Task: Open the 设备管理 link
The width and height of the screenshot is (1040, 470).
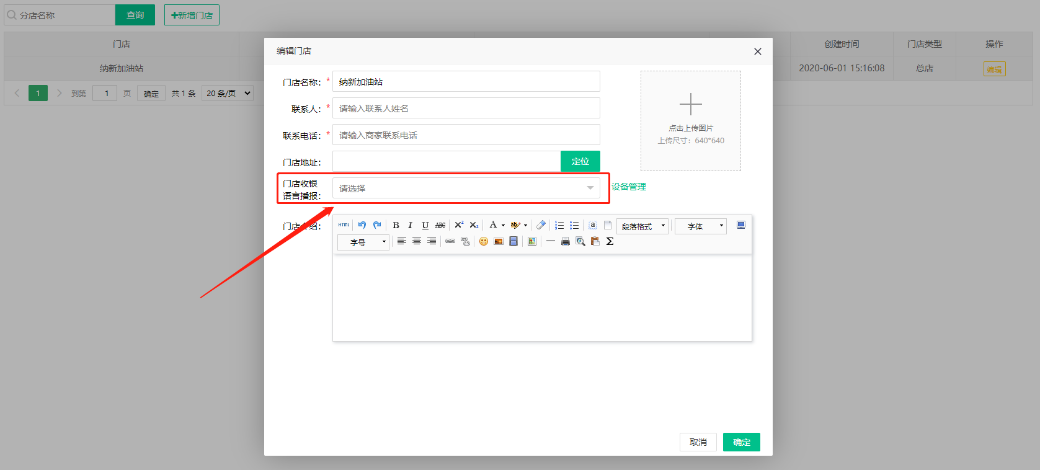Action: tap(629, 187)
